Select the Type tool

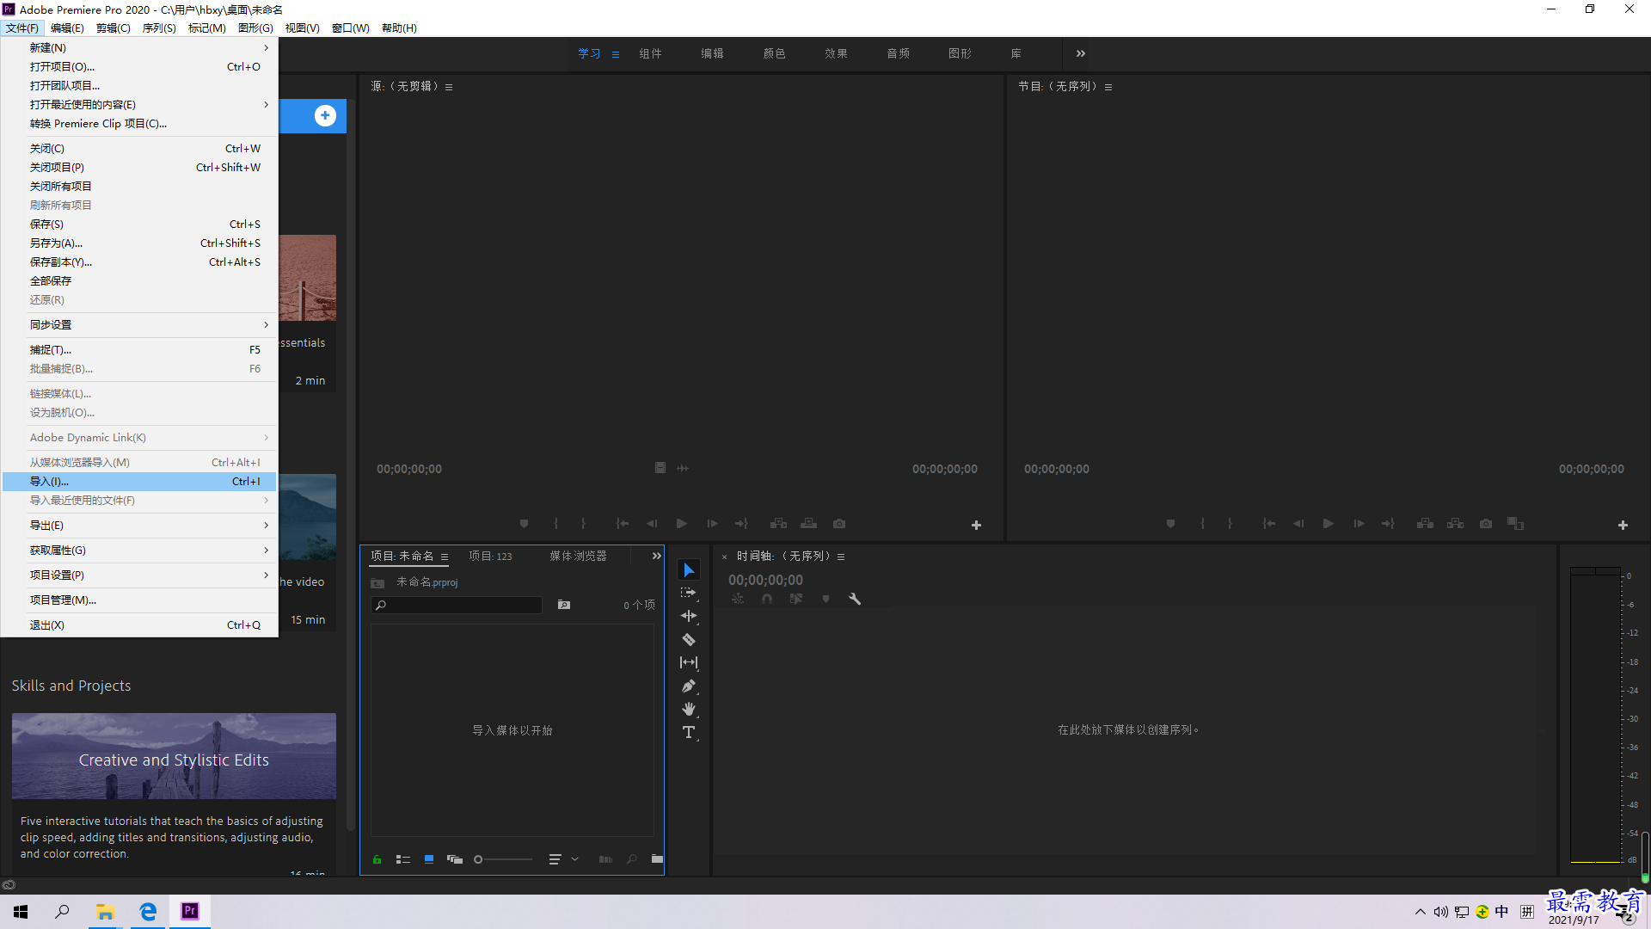click(689, 732)
